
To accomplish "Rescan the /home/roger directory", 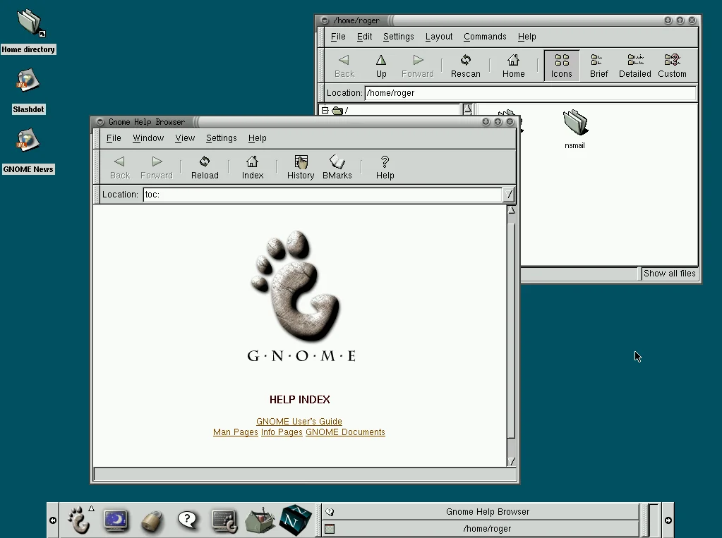I will tap(466, 66).
